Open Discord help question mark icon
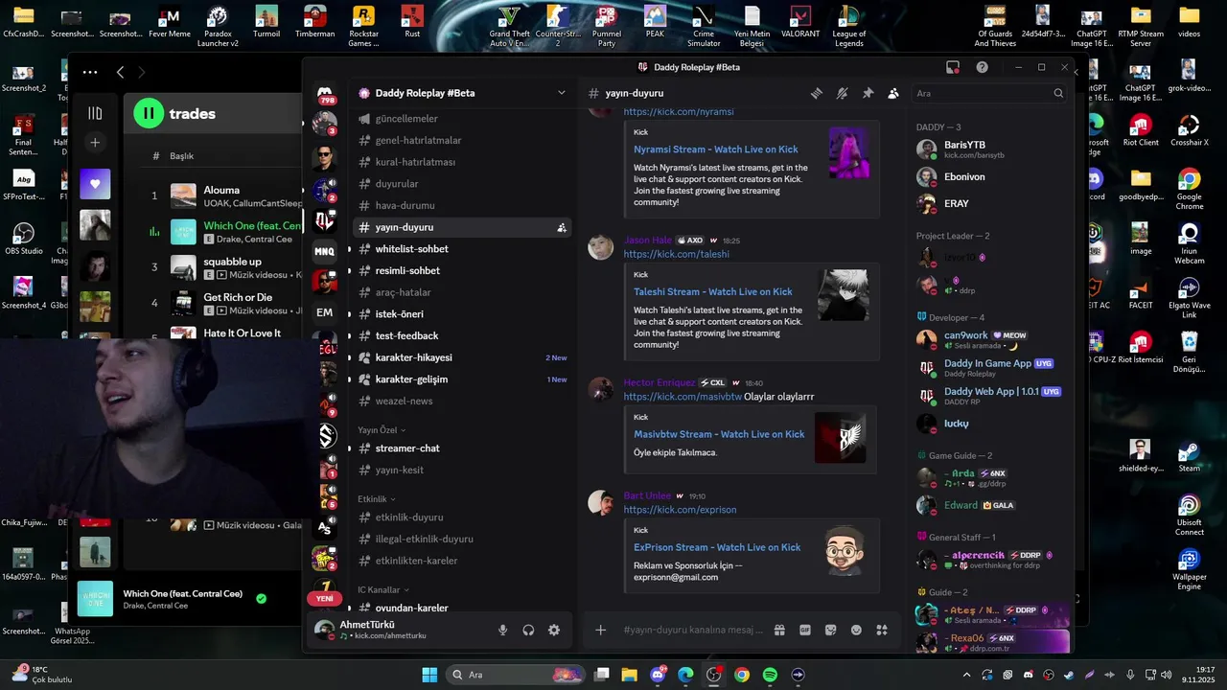Screen dimensions: 1227x690 point(982,67)
